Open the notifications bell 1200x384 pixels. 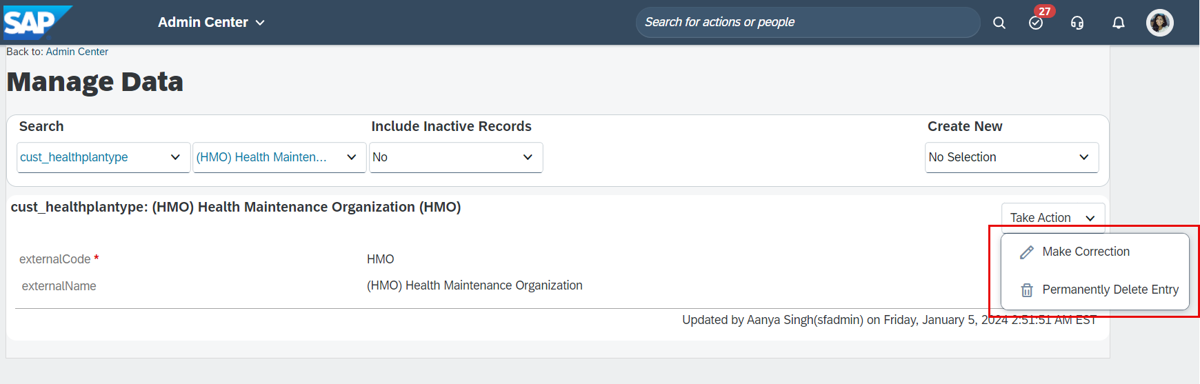1119,23
